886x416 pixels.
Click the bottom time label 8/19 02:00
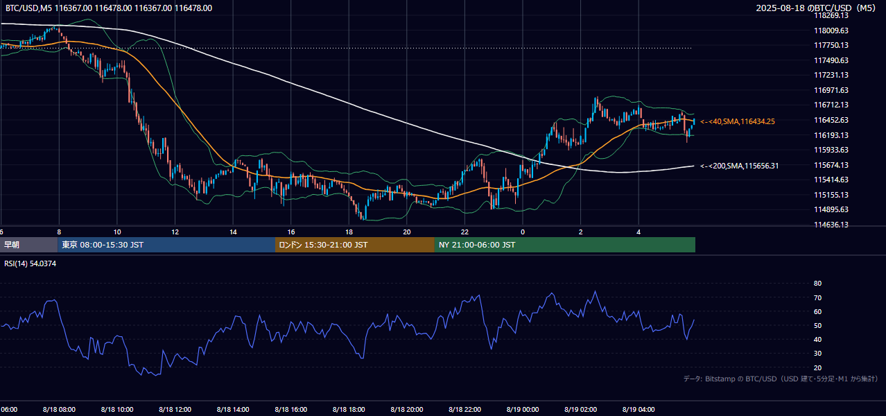point(580,409)
